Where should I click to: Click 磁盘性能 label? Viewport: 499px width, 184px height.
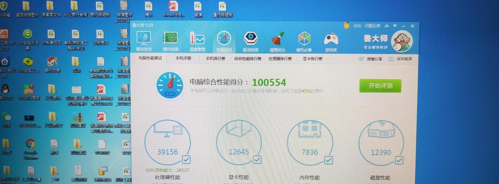tap(381, 178)
